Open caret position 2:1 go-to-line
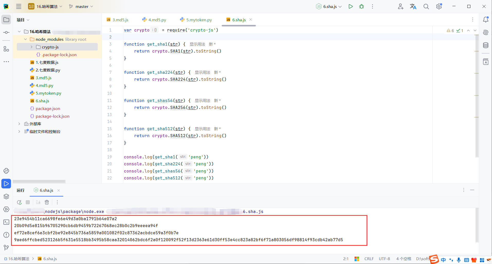This screenshot has width=492, height=264. point(346,259)
